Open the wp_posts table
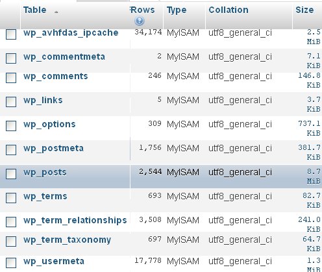 [45, 173]
